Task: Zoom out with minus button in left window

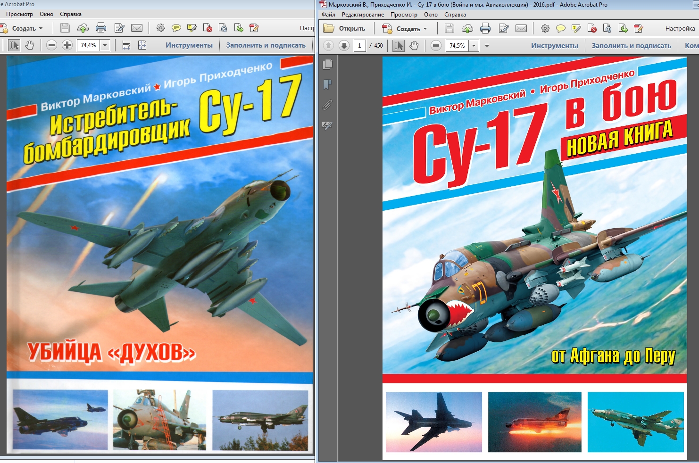Action: (52, 45)
